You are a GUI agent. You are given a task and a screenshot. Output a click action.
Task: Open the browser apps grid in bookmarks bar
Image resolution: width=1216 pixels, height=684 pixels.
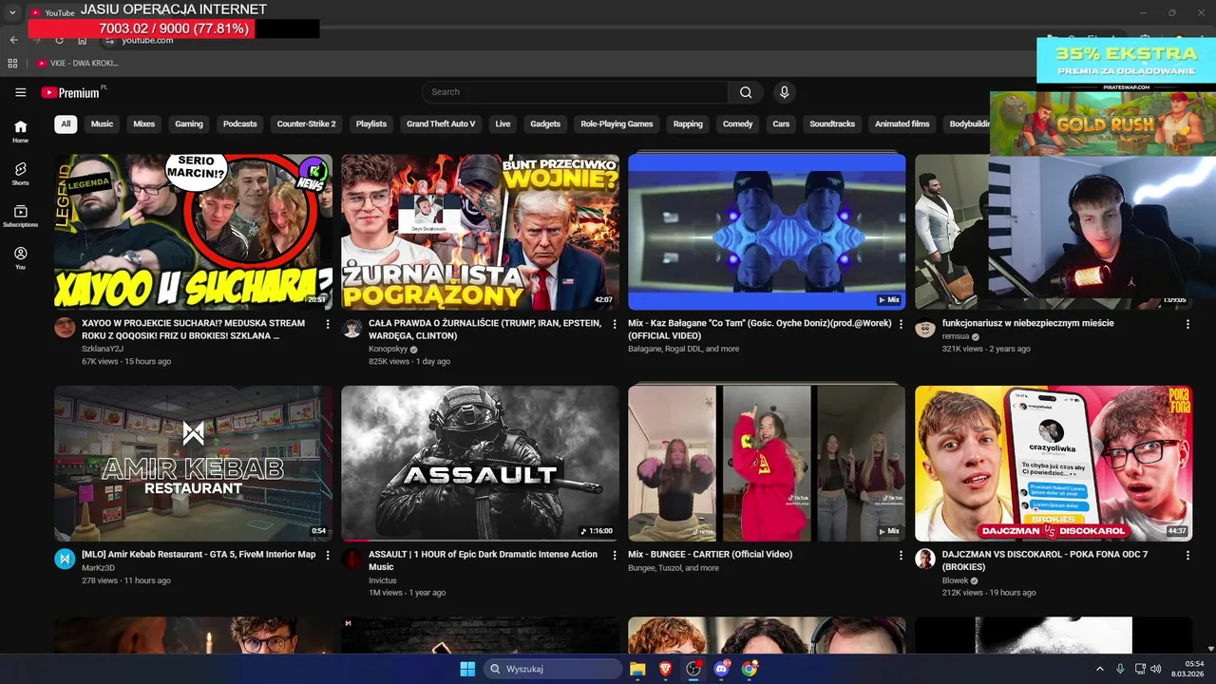point(13,64)
